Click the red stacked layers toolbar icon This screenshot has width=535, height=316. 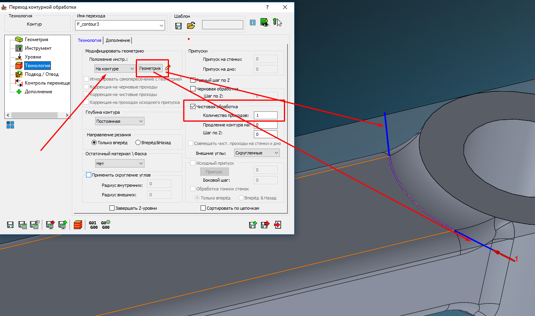click(x=78, y=225)
